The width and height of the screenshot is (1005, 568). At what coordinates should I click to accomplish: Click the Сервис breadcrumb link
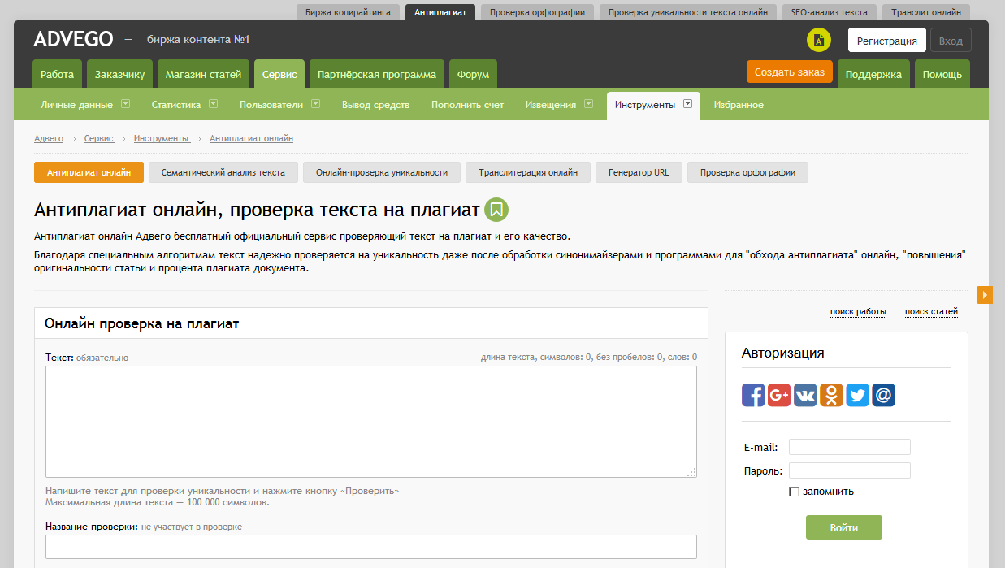[x=98, y=139]
